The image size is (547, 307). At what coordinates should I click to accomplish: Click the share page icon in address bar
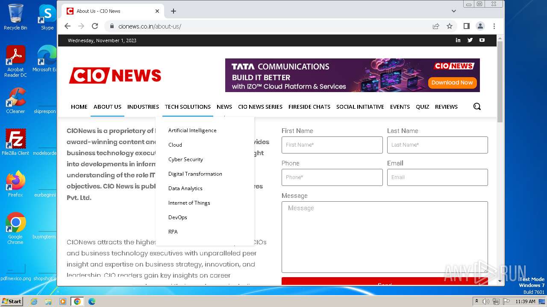[x=436, y=26]
